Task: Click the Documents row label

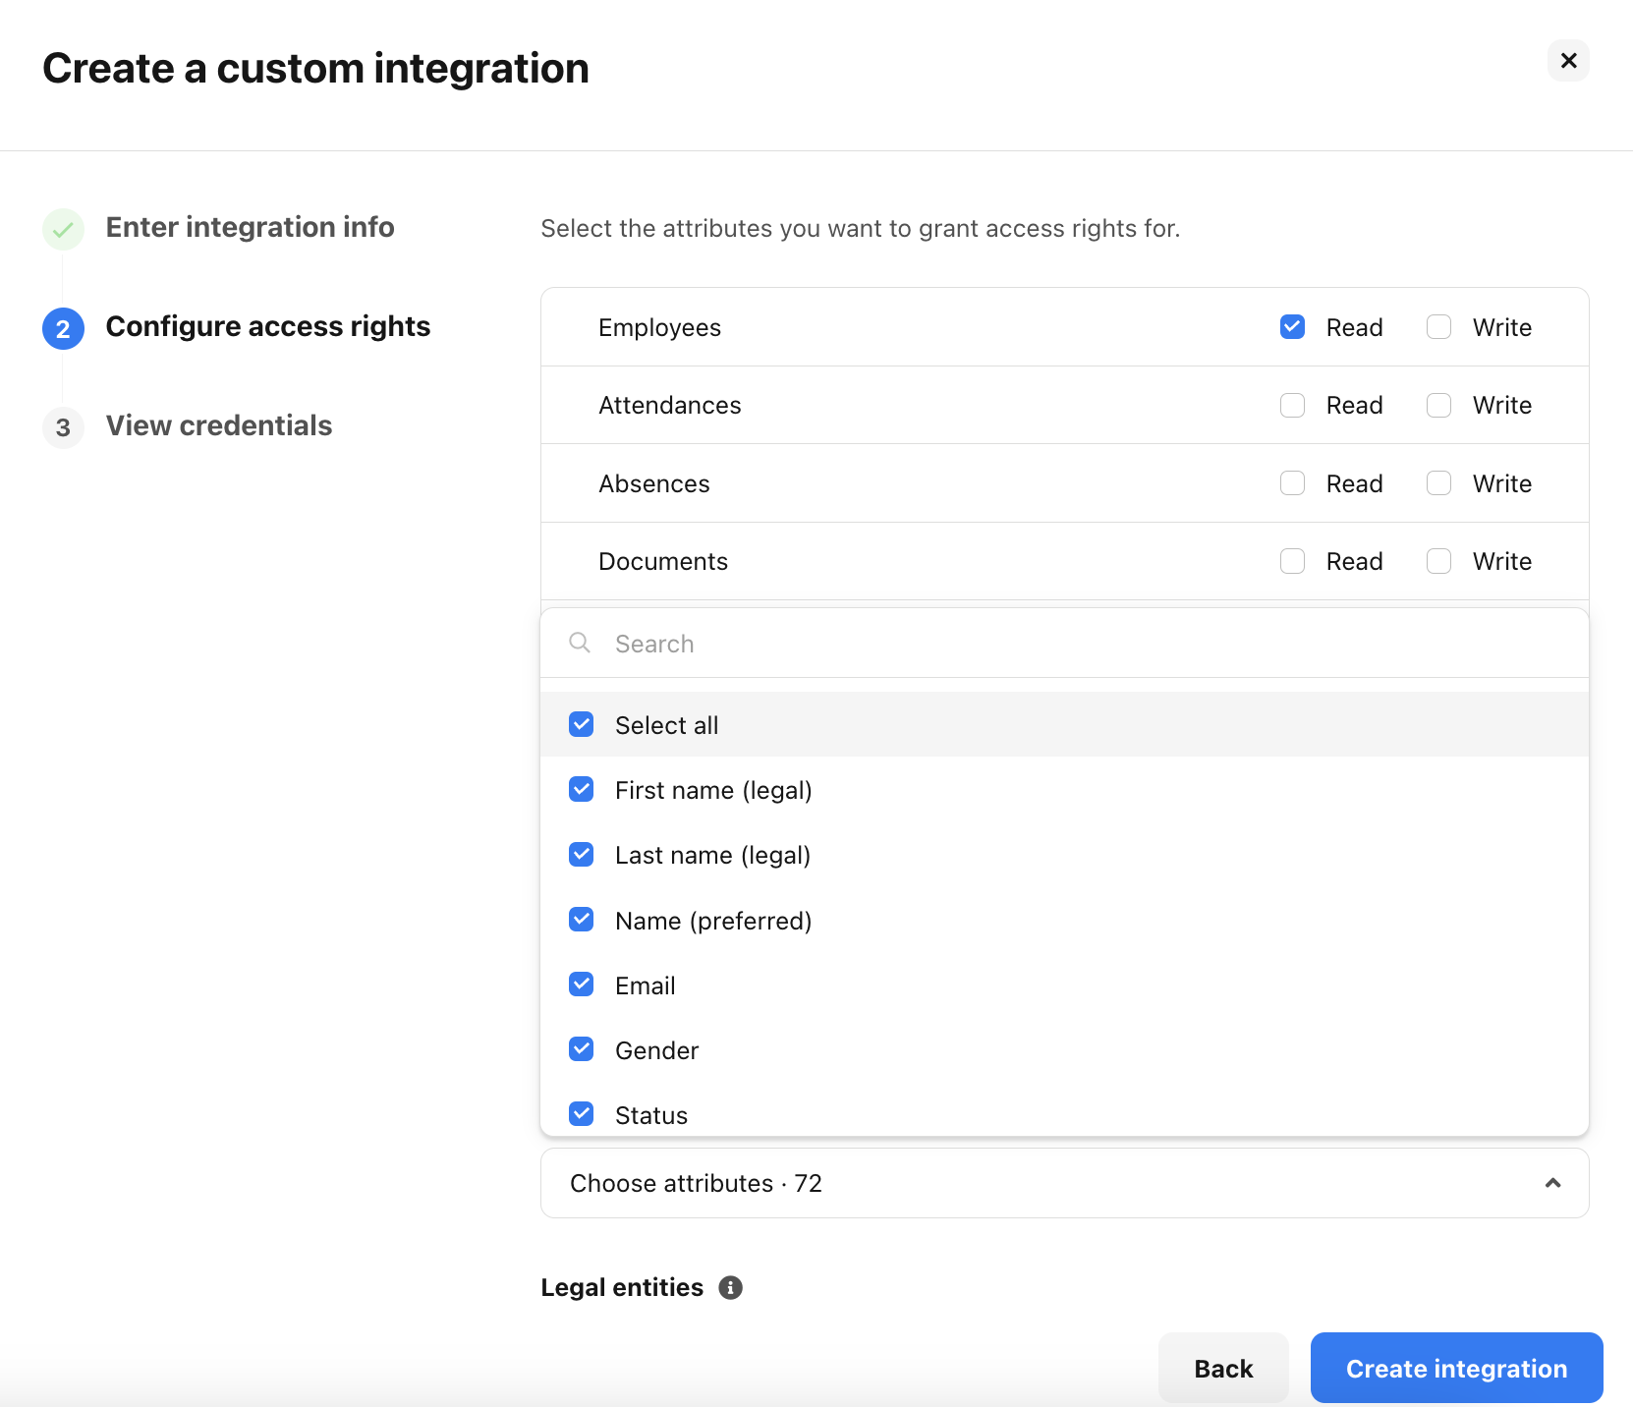Action: click(x=663, y=561)
